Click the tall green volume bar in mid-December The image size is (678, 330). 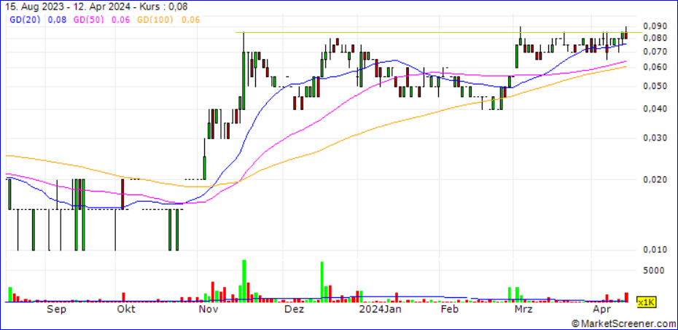(x=322, y=282)
